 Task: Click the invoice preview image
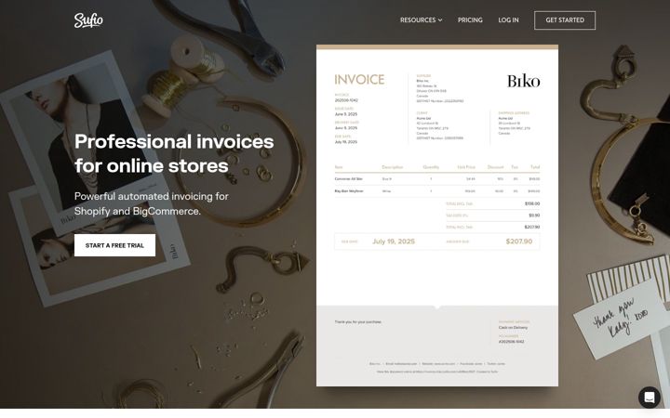pos(437,216)
